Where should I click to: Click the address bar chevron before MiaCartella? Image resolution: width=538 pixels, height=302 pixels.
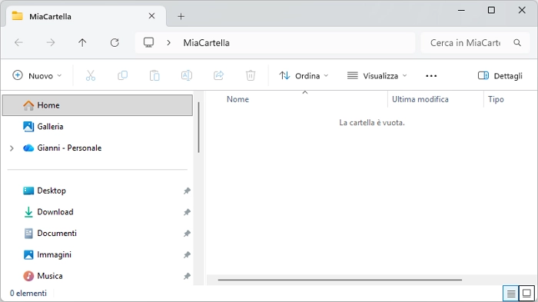[168, 42]
